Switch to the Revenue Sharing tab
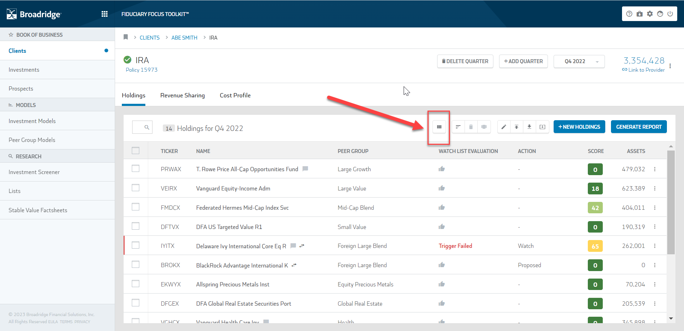The image size is (684, 331). 182,95
